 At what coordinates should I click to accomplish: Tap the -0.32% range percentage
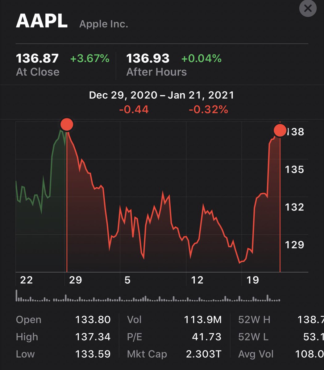click(x=209, y=109)
